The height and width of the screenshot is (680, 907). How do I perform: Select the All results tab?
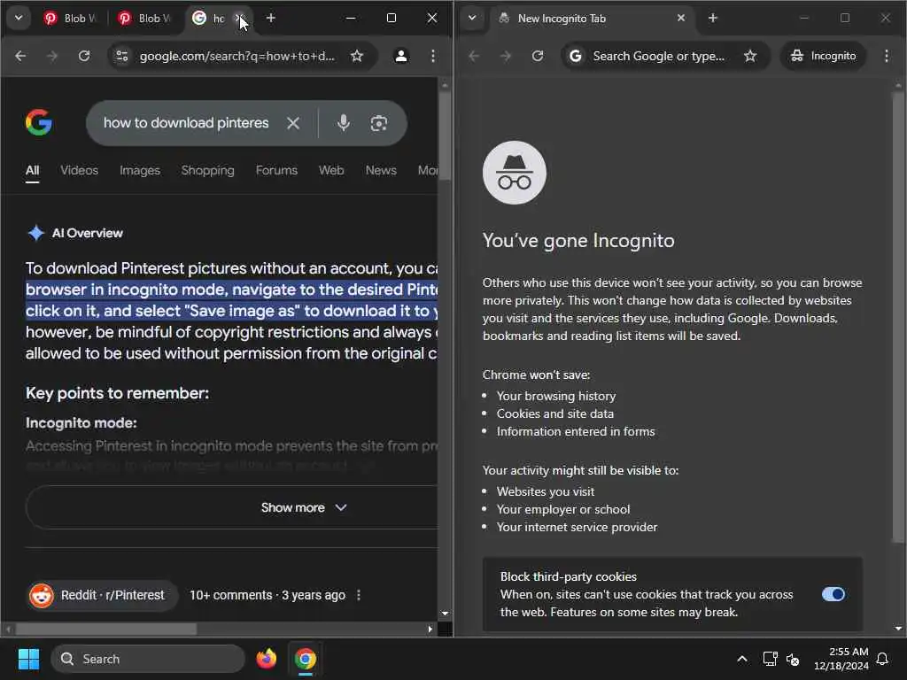(33, 171)
